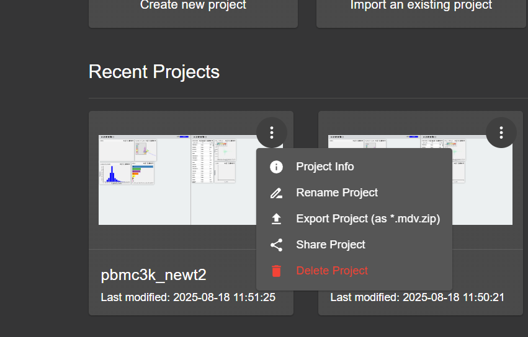Open three-dot menu on the second project card
Screen dimensions: 528x337
(501, 133)
